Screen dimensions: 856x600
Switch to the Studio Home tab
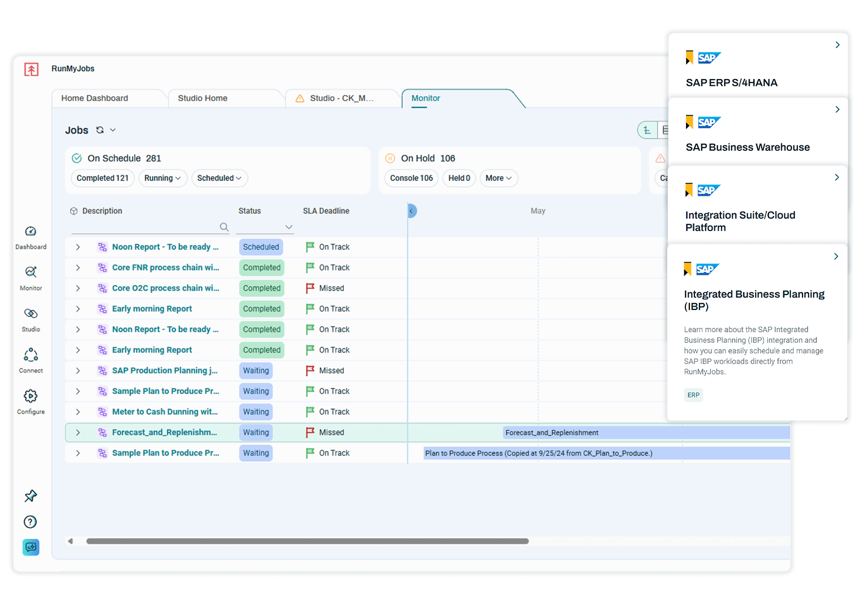coord(202,98)
